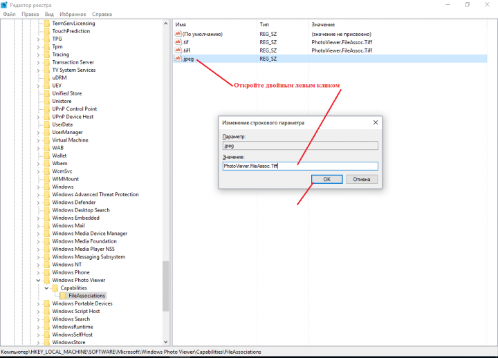Image resolution: width=498 pixels, height=358 pixels.
Task: Click the status bar registry path
Action: (131, 352)
